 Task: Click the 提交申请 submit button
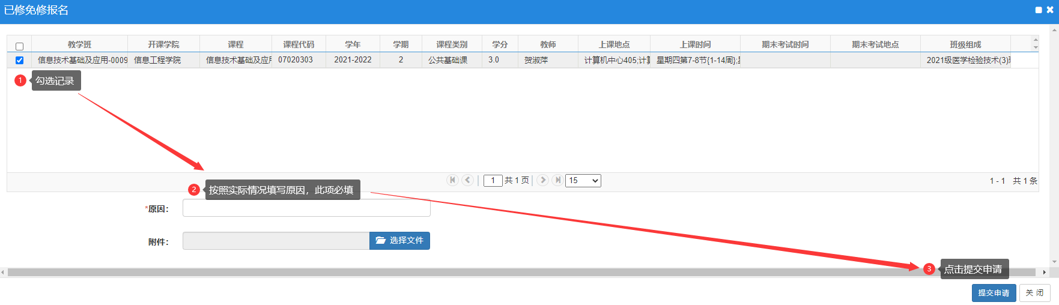click(994, 293)
